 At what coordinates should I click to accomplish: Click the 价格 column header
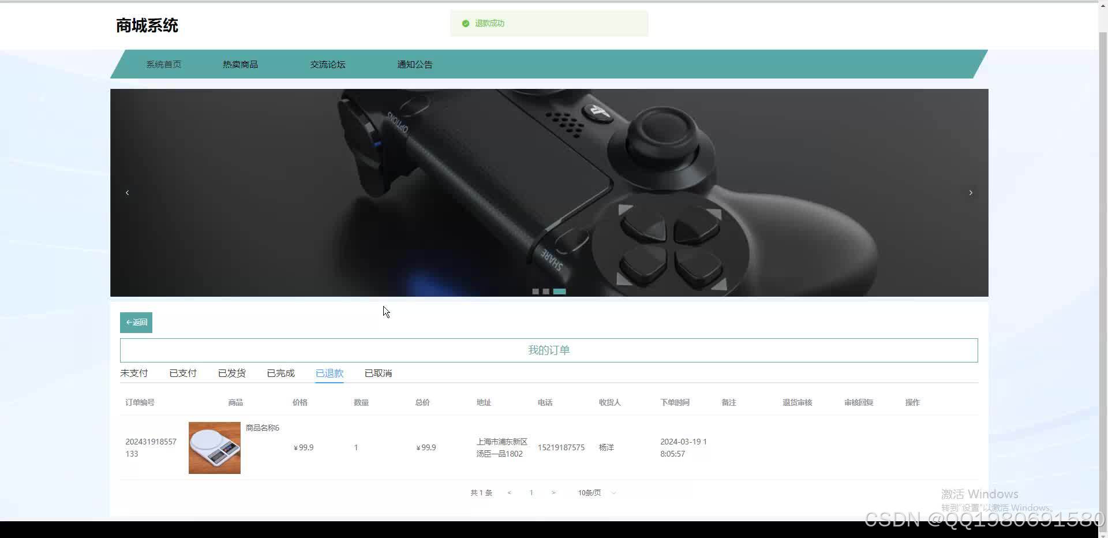coord(300,403)
